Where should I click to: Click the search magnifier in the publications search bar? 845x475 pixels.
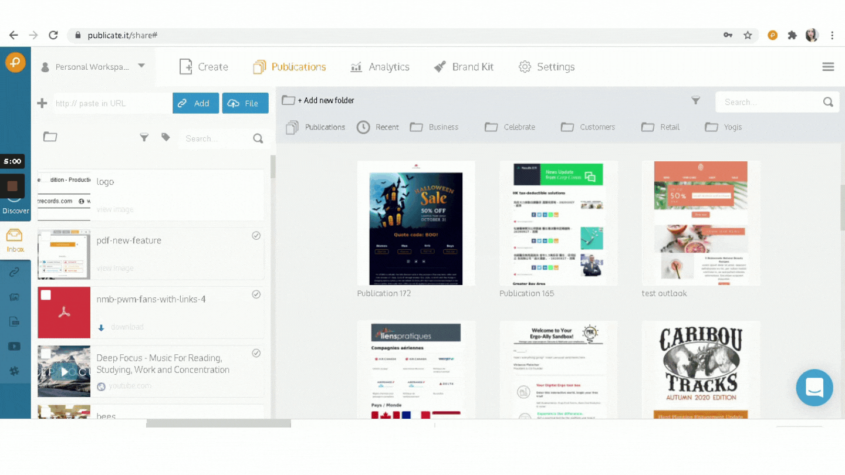pos(827,101)
